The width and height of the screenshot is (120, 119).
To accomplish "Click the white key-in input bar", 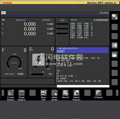I will tap(82, 86).
